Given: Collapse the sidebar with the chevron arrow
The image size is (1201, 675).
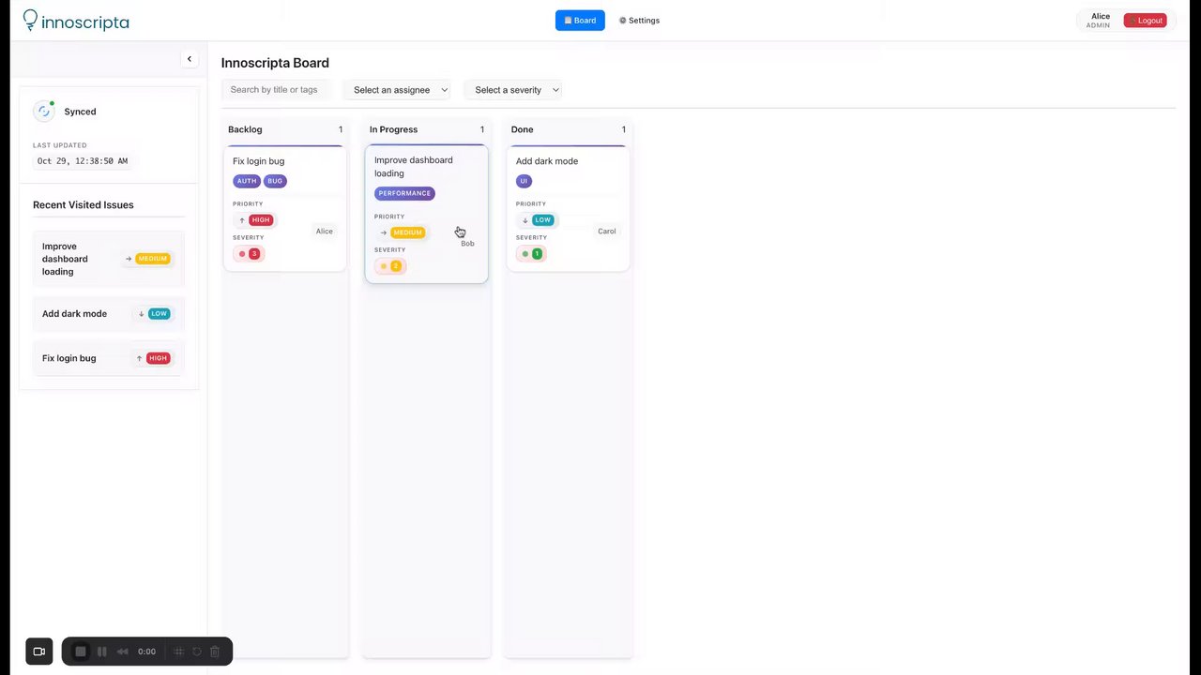Looking at the screenshot, I should pyautogui.click(x=190, y=59).
